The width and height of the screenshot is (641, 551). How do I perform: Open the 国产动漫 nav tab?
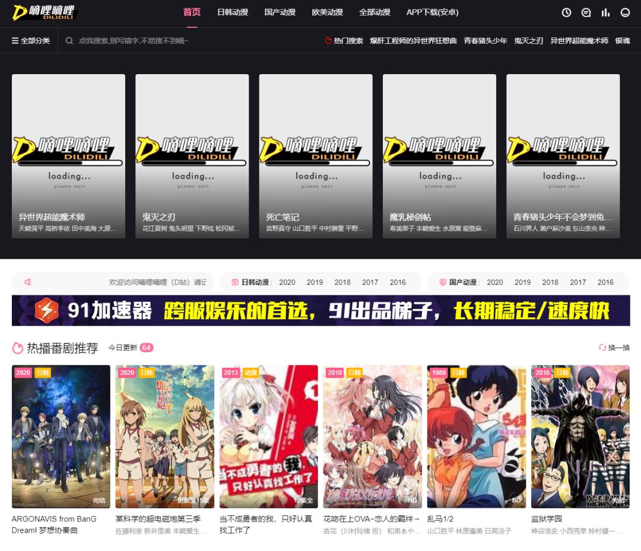point(280,12)
